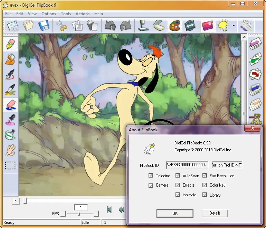
Task: Open the Options menu
Action: [x=49, y=14]
